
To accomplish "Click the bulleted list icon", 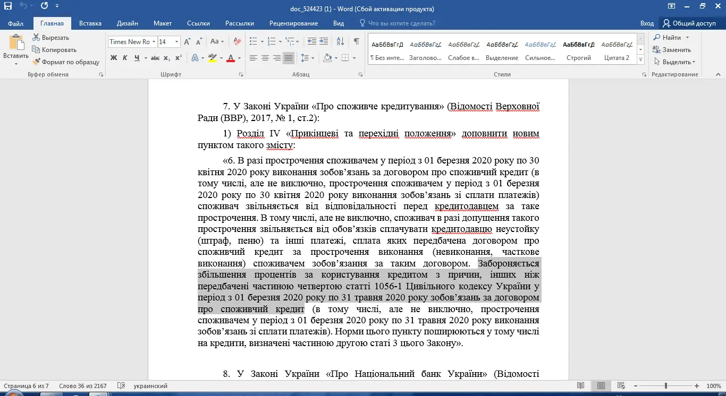I will point(252,41).
